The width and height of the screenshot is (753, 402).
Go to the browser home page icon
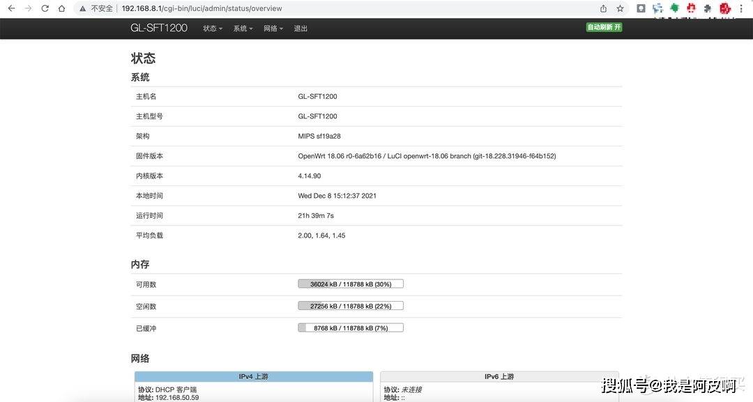pyautogui.click(x=62, y=9)
